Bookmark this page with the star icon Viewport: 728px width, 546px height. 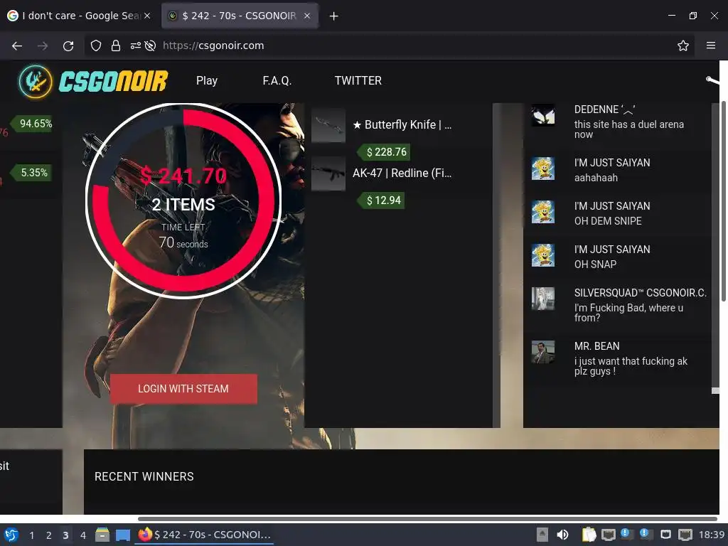(x=683, y=45)
